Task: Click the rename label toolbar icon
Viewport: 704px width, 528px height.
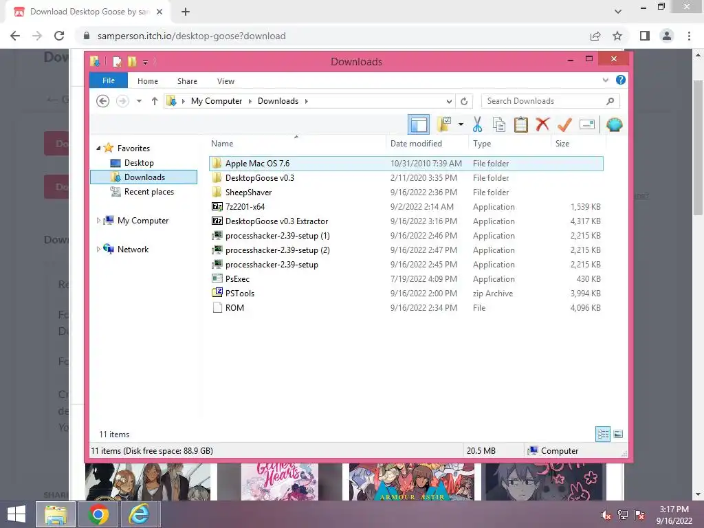Action: (x=587, y=125)
